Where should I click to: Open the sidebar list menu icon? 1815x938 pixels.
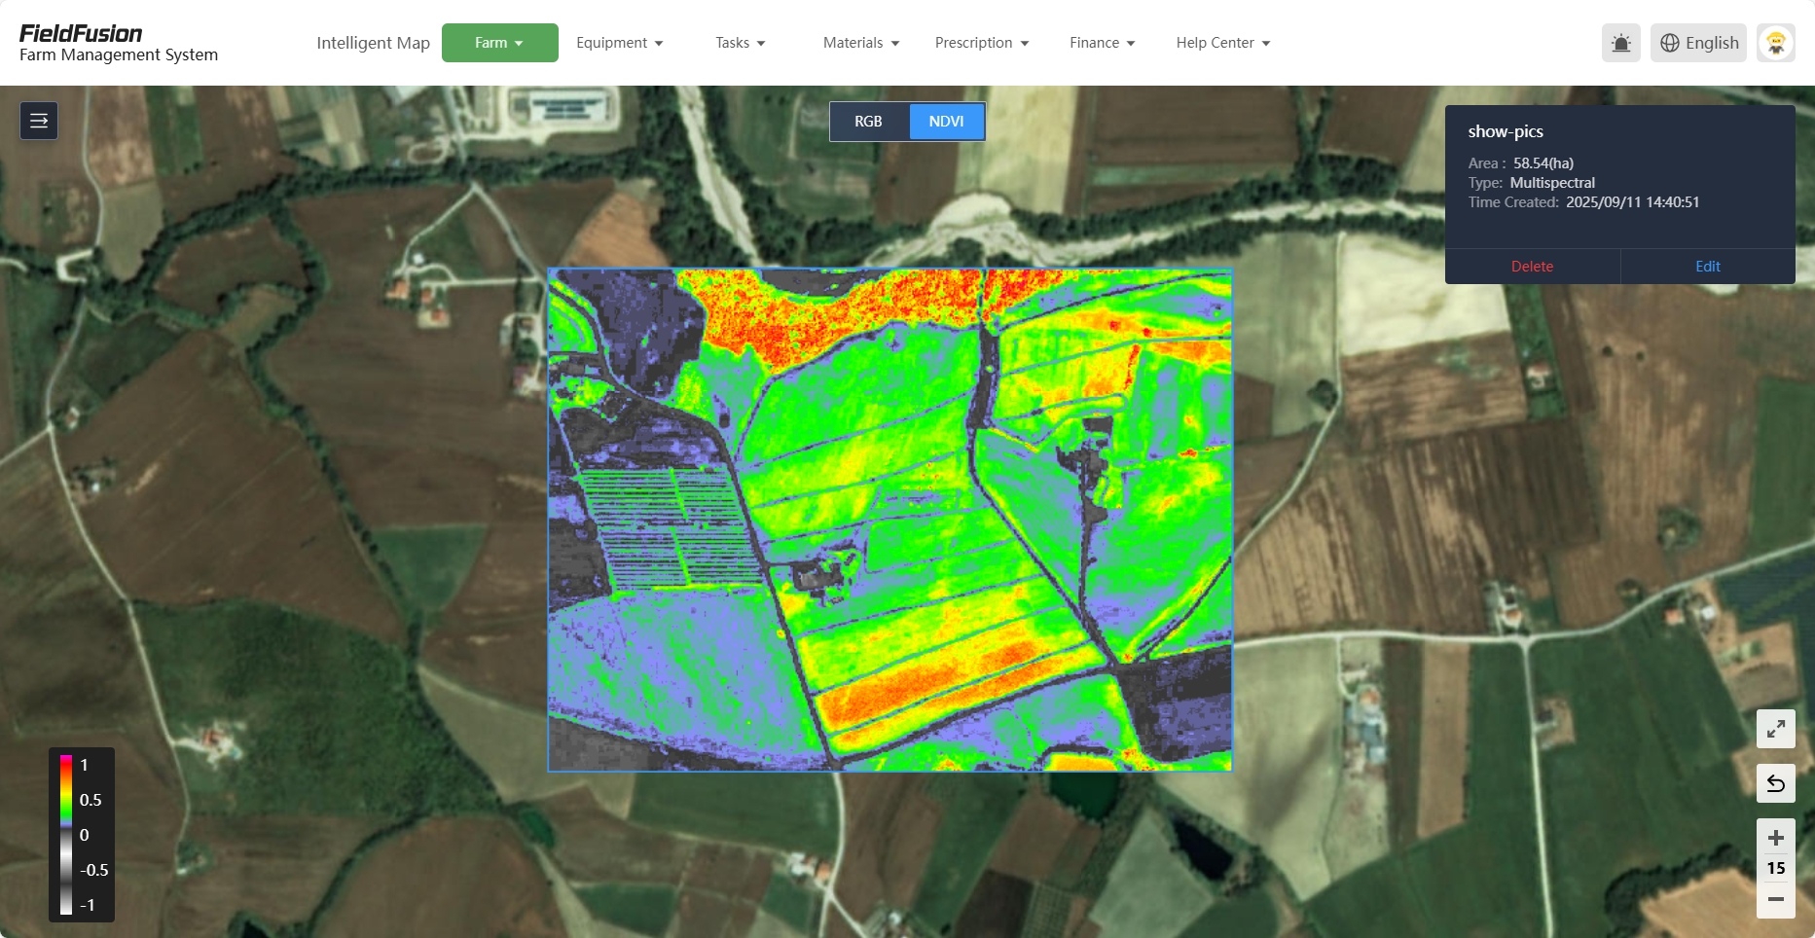39,121
